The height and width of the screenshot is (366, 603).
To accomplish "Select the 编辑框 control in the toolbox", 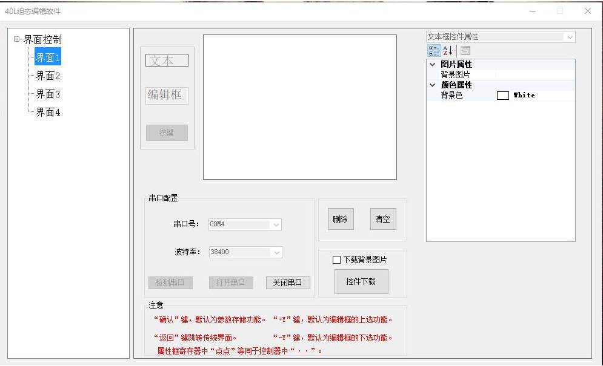I will [x=167, y=95].
